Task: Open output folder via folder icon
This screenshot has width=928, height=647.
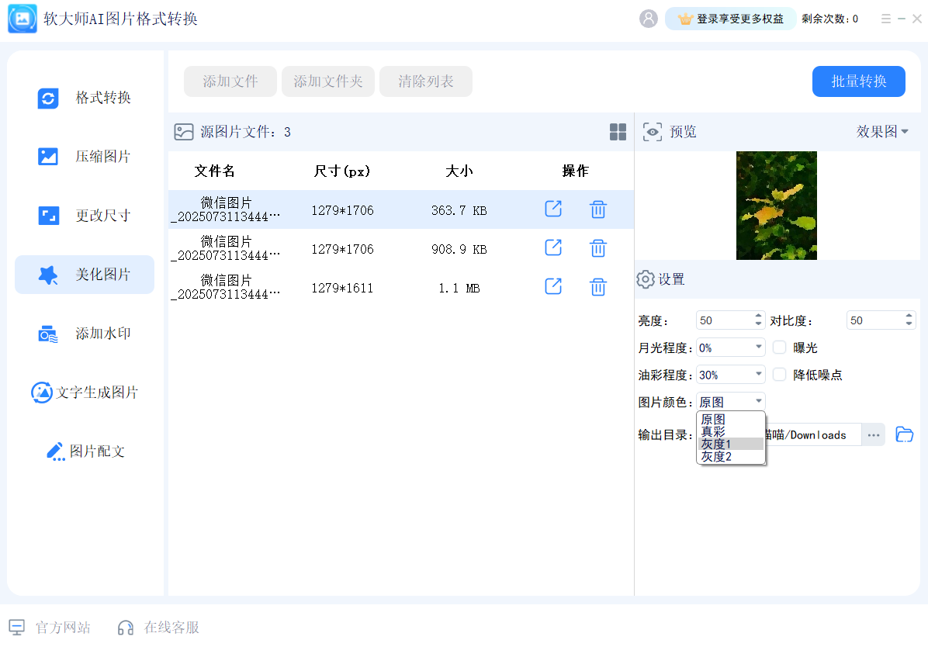Action: pos(904,434)
